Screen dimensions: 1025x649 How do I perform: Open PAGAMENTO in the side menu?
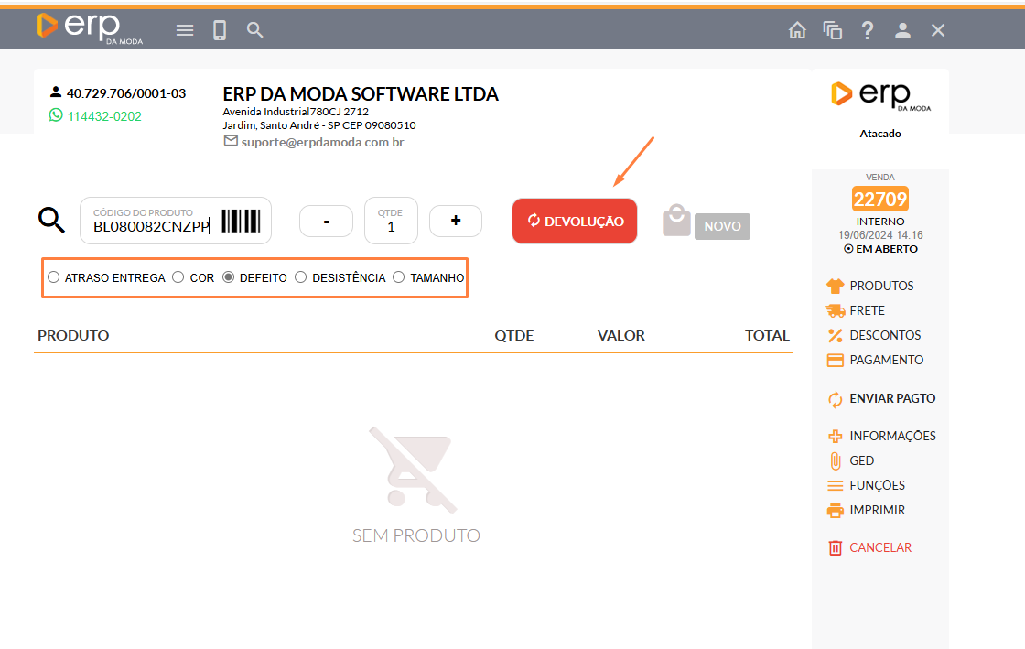pyautogui.click(x=886, y=360)
